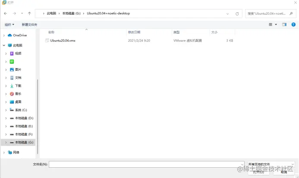Close the 打开 dialog
This screenshot has height=178, width=299.
click(296, 3)
